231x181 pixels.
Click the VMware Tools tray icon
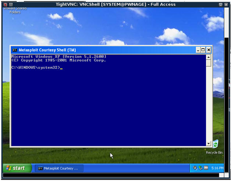pyautogui.click(x=206, y=168)
